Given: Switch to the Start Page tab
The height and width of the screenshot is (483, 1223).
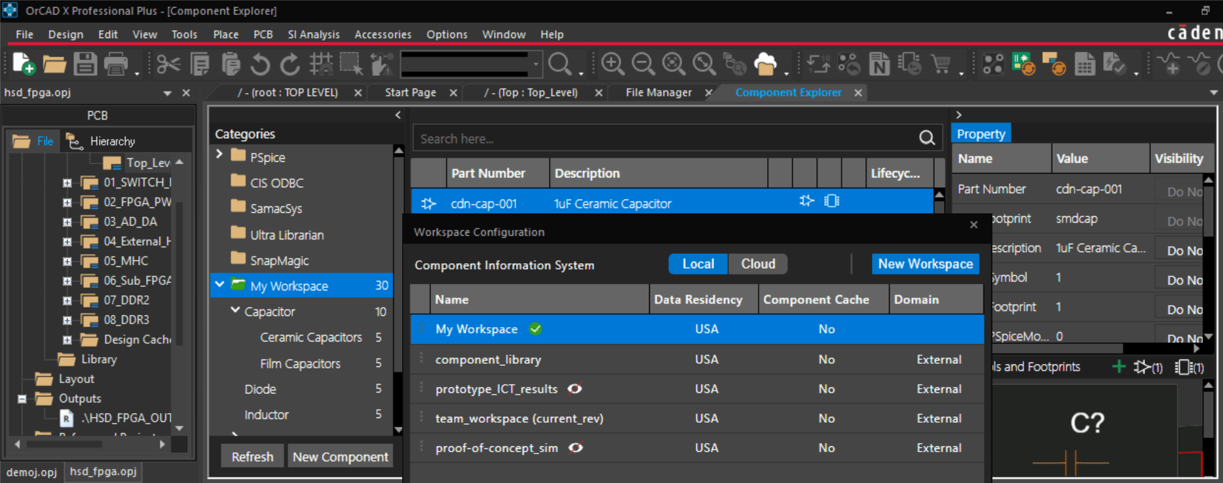Looking at the screenshot, I should [x=410, y=92].
